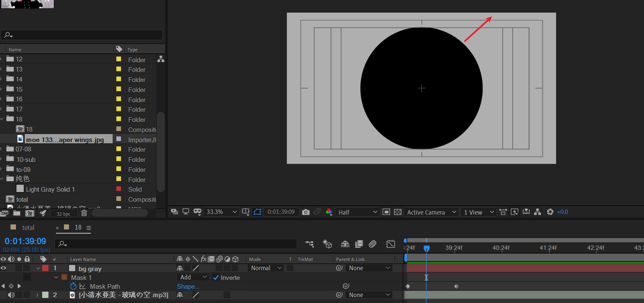Click the 32 bpc color depth button
The height and width of the screenshot is (303, 644).
pos(64,213)
